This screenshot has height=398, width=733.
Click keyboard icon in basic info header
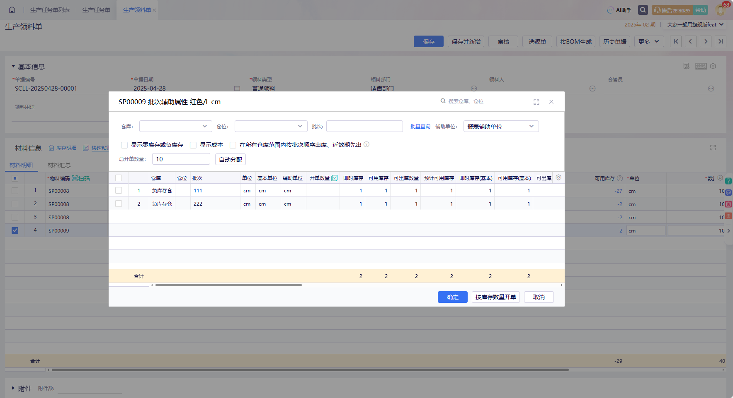click(x=701, y=66)
